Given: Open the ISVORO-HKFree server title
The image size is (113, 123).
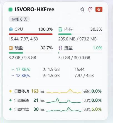Looking at the screenshot, I should coord(35,9).
